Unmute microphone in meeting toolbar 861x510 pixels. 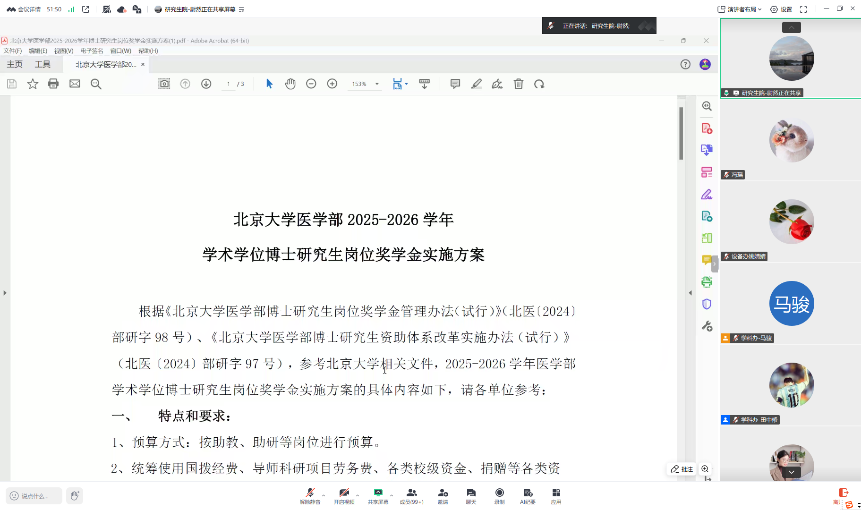pos(310,496)
